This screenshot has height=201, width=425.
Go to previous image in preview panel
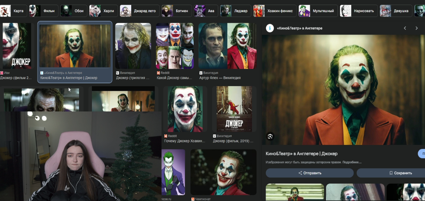pyautogui.click(x=405, y=28)
